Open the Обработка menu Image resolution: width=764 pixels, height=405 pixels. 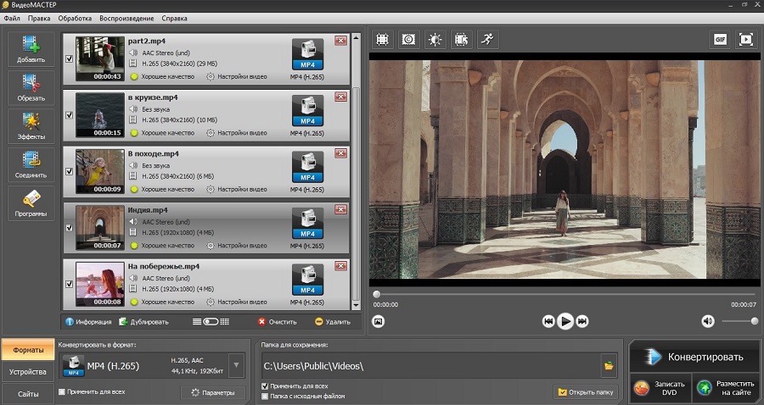[75, 18]
